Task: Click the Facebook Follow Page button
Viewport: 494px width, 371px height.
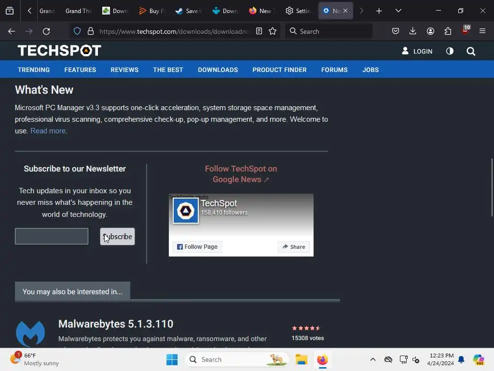Action: coord(197,247)
